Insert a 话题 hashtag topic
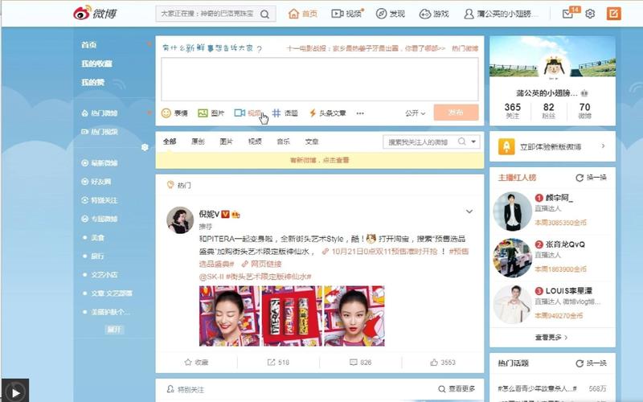Screen dimensions: 643x402 285,113
